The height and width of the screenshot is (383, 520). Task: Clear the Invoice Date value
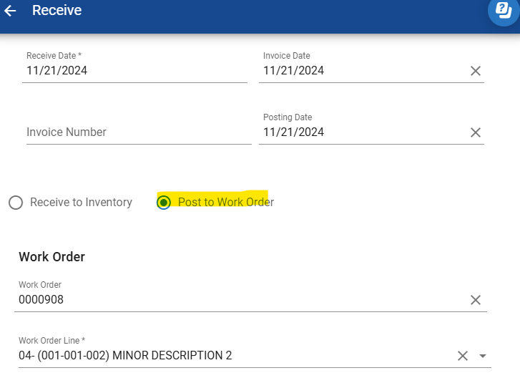click(475, 71)
